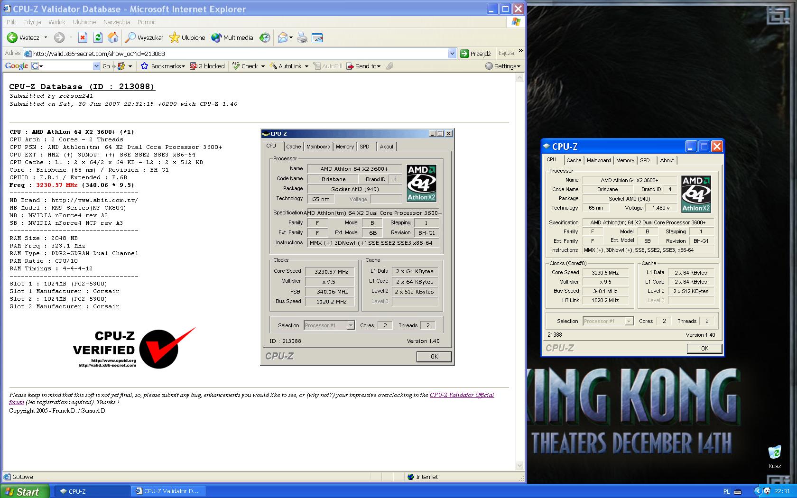Open Google search box dropdown
This screenshot has width=797, height=498.
click(x=96, y=66)
